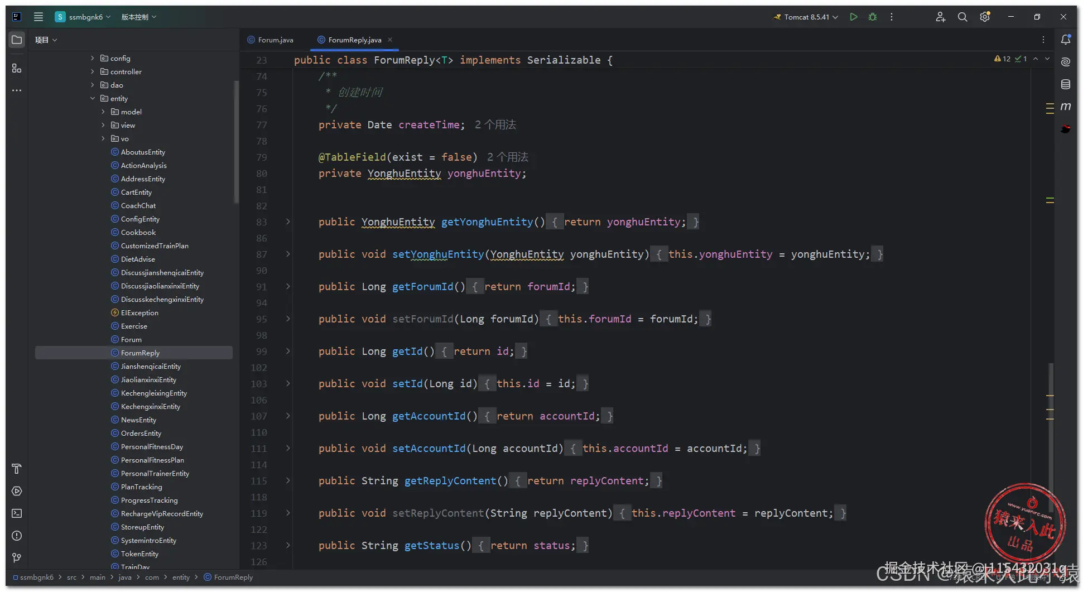Click the YonghuEntity type on line 80
The height and width of the screenshot is (592, 1083).
click(x=404, y=173)
